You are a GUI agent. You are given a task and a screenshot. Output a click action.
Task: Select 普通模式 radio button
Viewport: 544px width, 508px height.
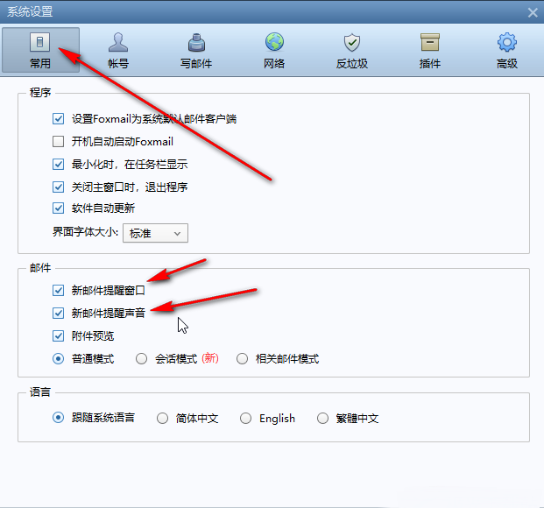point(59,358)
